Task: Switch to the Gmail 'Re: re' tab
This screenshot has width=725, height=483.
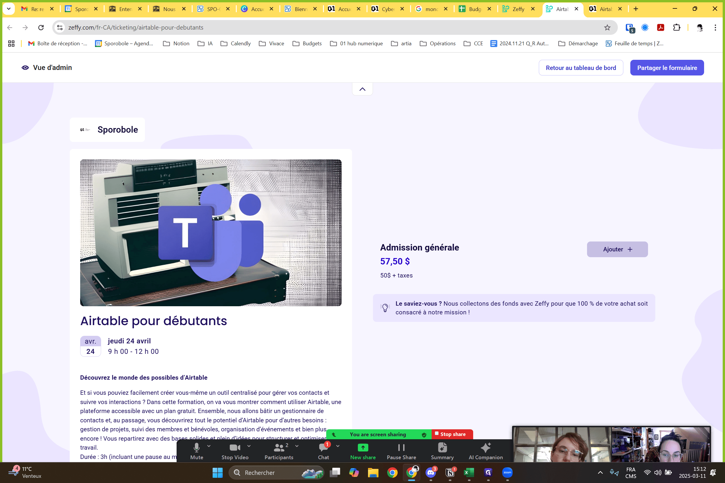Action: [37, 9]
